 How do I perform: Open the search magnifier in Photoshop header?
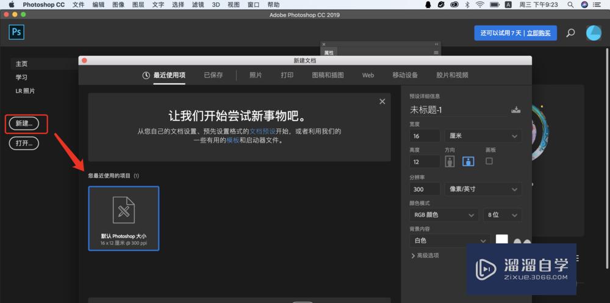[570, 33]
